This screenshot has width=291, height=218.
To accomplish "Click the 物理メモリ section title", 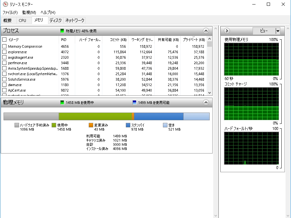I will 13,102.
